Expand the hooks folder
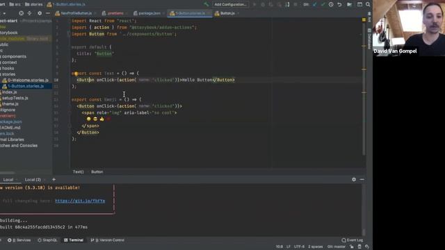 [8, 68]
